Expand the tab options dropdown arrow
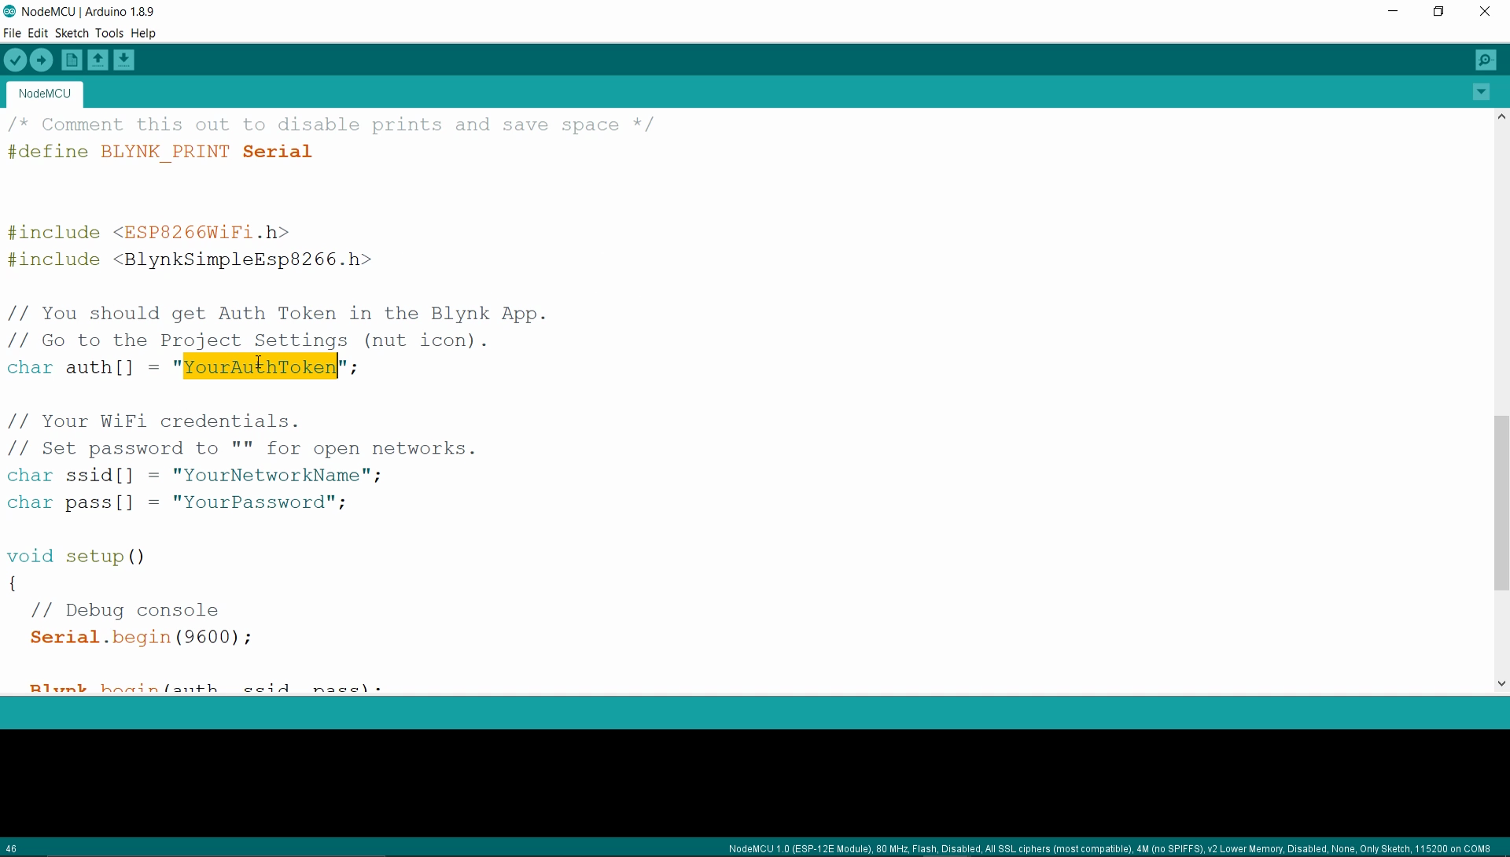This screenshot has width=1510, height=857. tap(1482, 93)
